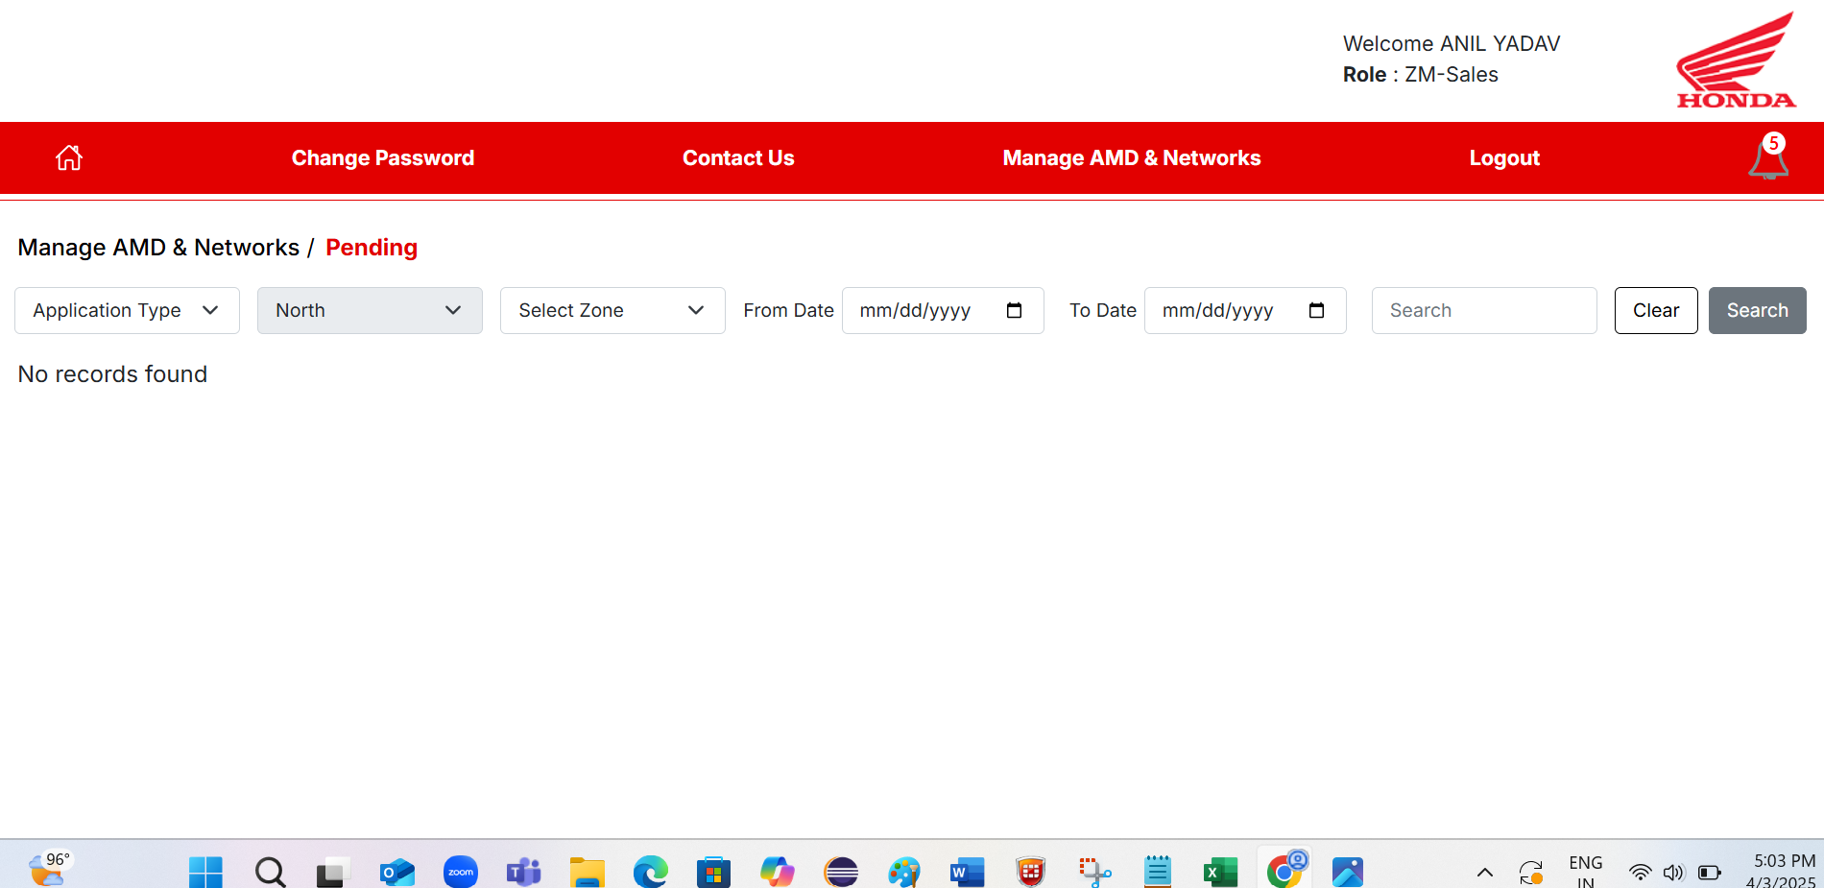Click the Wi-Fi network tray icon
Viewport: 1824px width, 888px height.
pos(1640,873)
